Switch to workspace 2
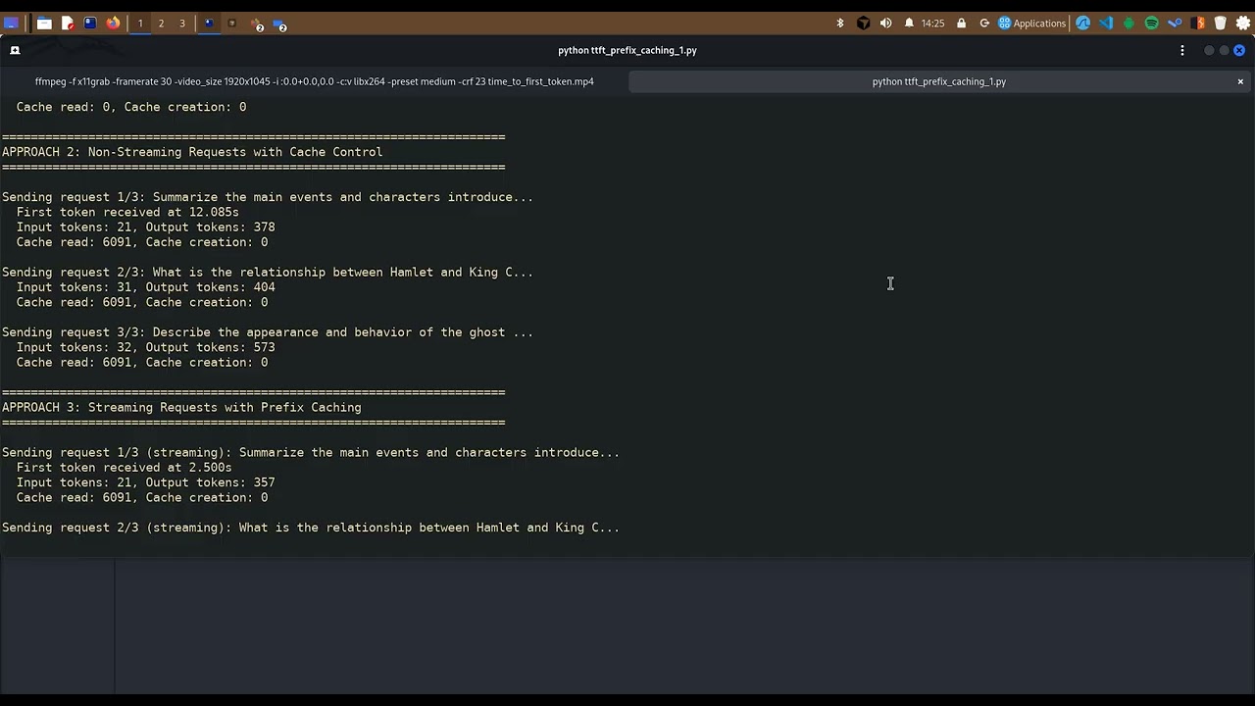The image size is (1255, 706). (161, 23)
